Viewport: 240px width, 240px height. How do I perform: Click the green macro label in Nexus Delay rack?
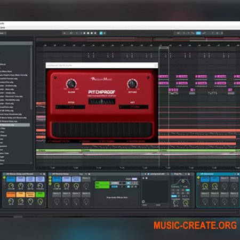40,195
